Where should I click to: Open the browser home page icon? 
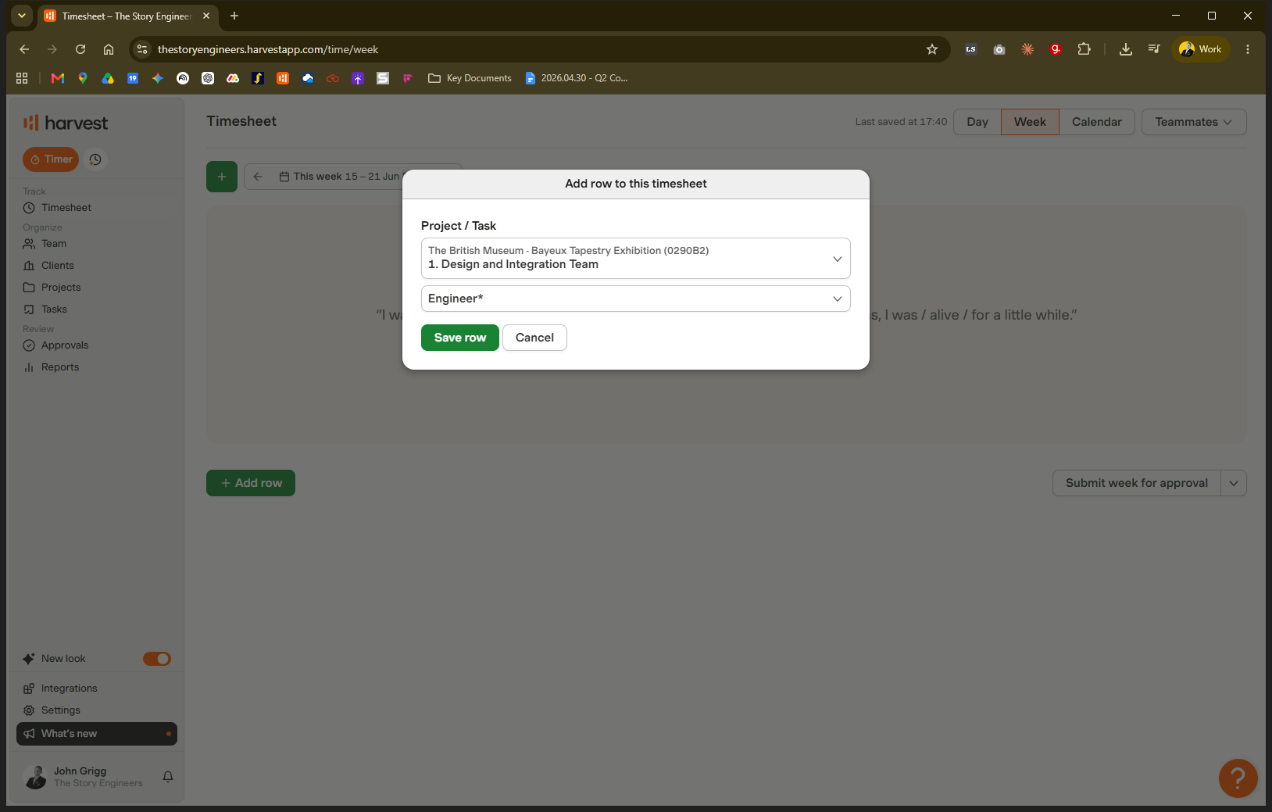pyautogui.click(x=109, y=49)
